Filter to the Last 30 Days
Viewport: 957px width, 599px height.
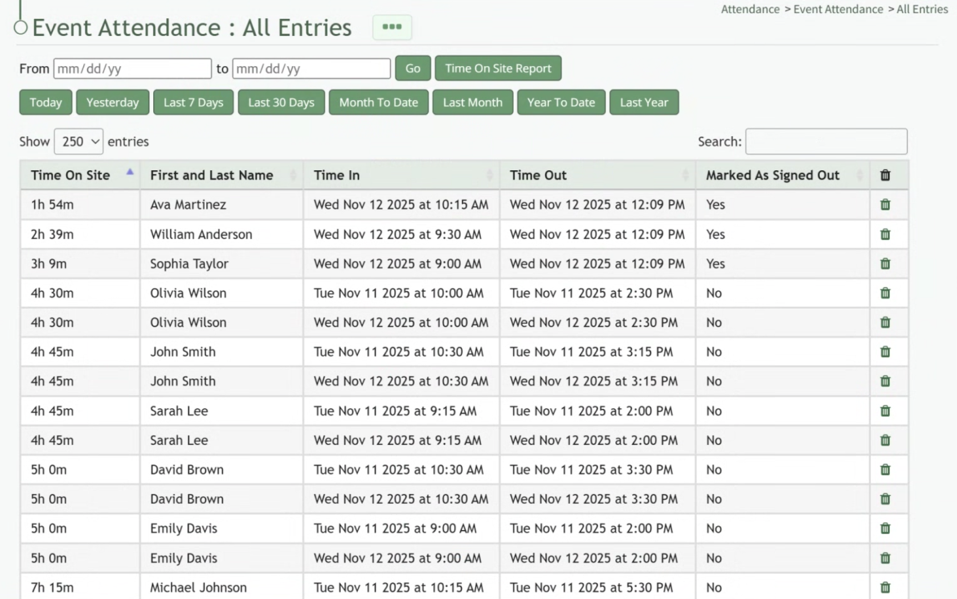281,102
